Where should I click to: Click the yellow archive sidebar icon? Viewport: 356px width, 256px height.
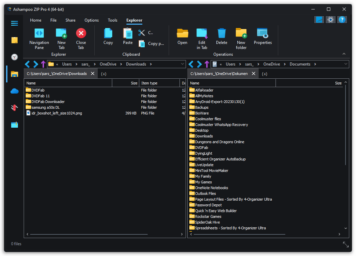click(15, 41)
